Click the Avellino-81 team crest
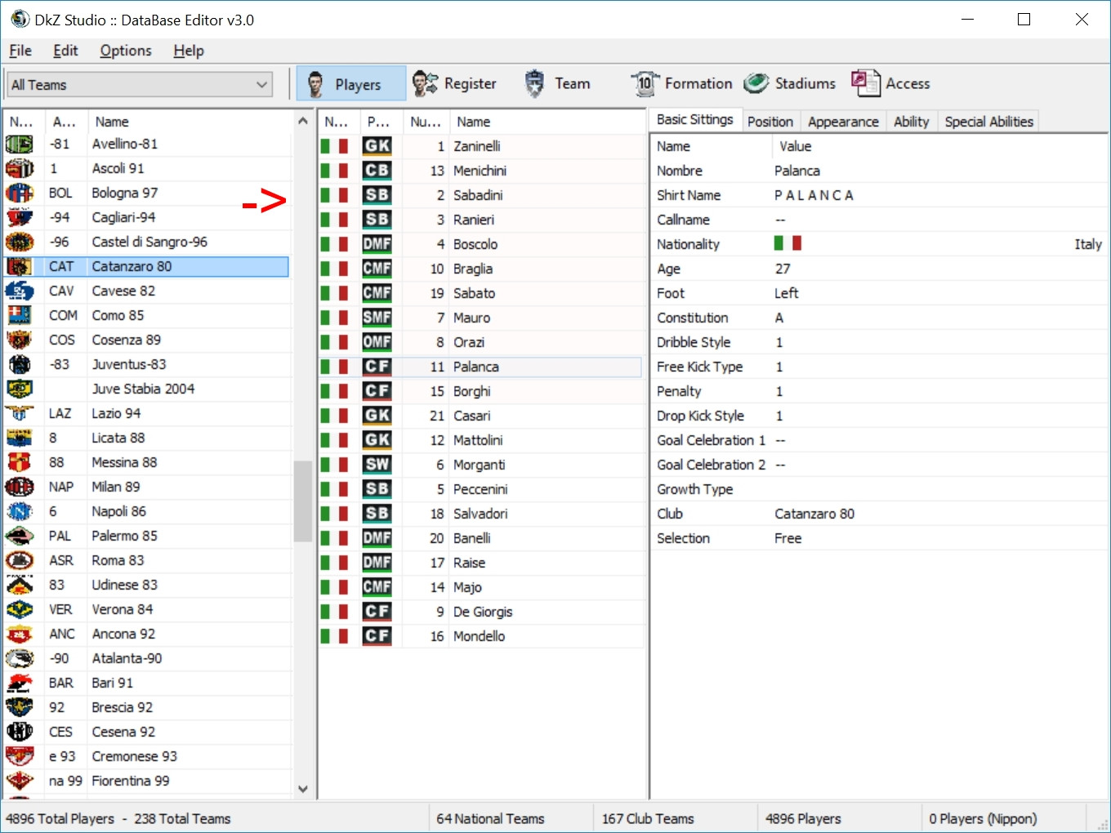1111x833 pixels. pos(20,145)
